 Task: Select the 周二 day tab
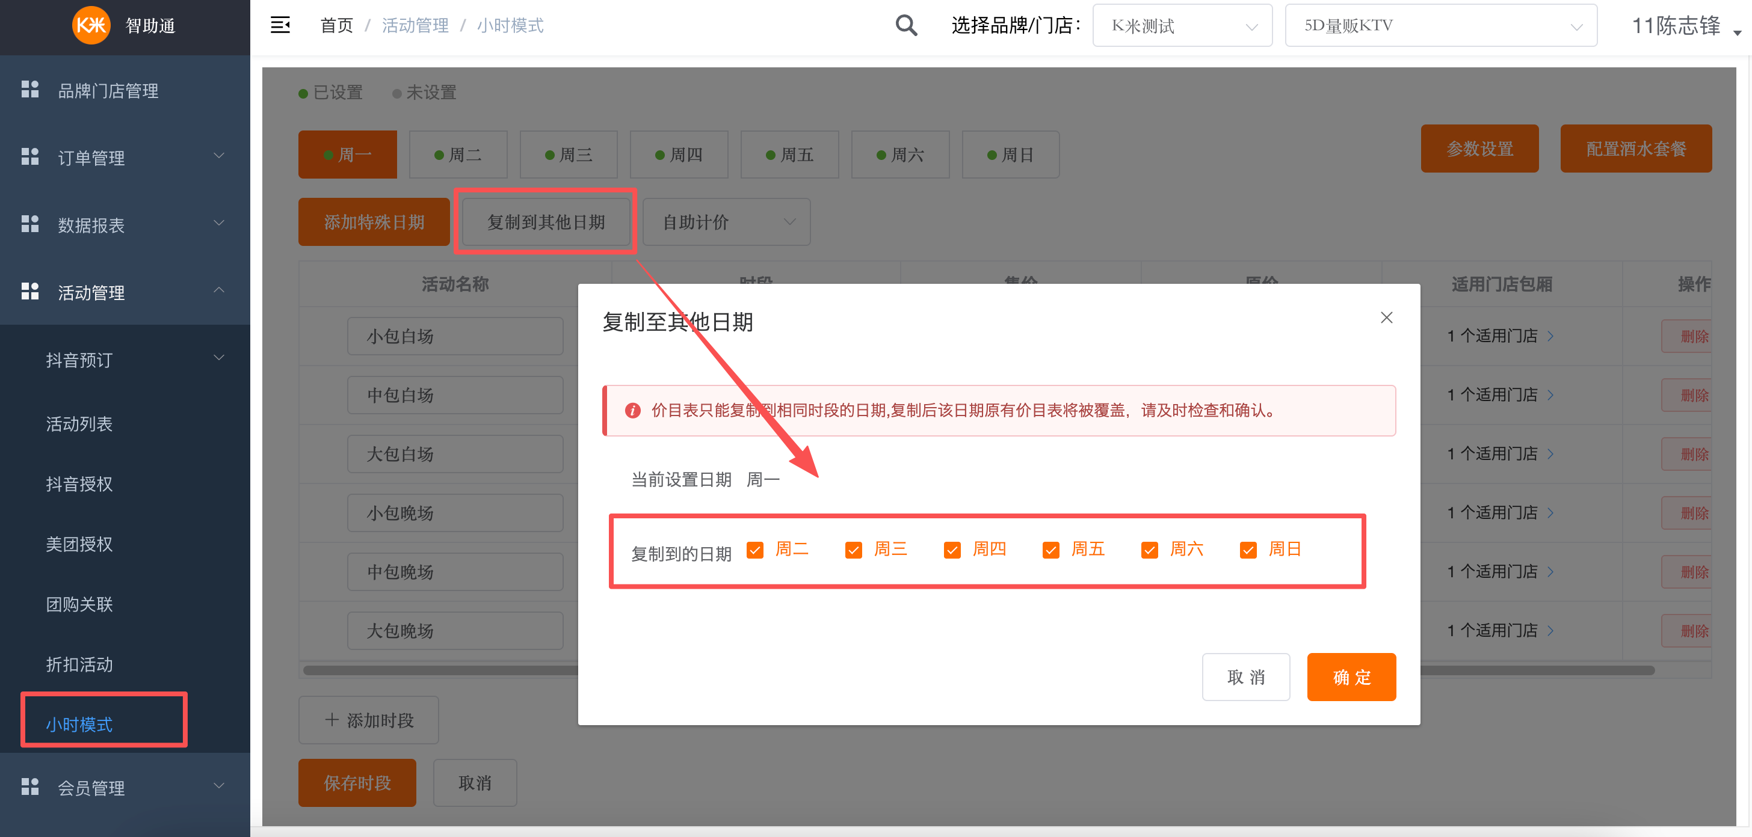point(458,155)
